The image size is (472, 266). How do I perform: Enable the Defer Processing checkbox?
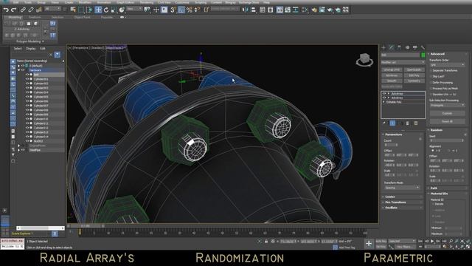click(x=431, y=82)
